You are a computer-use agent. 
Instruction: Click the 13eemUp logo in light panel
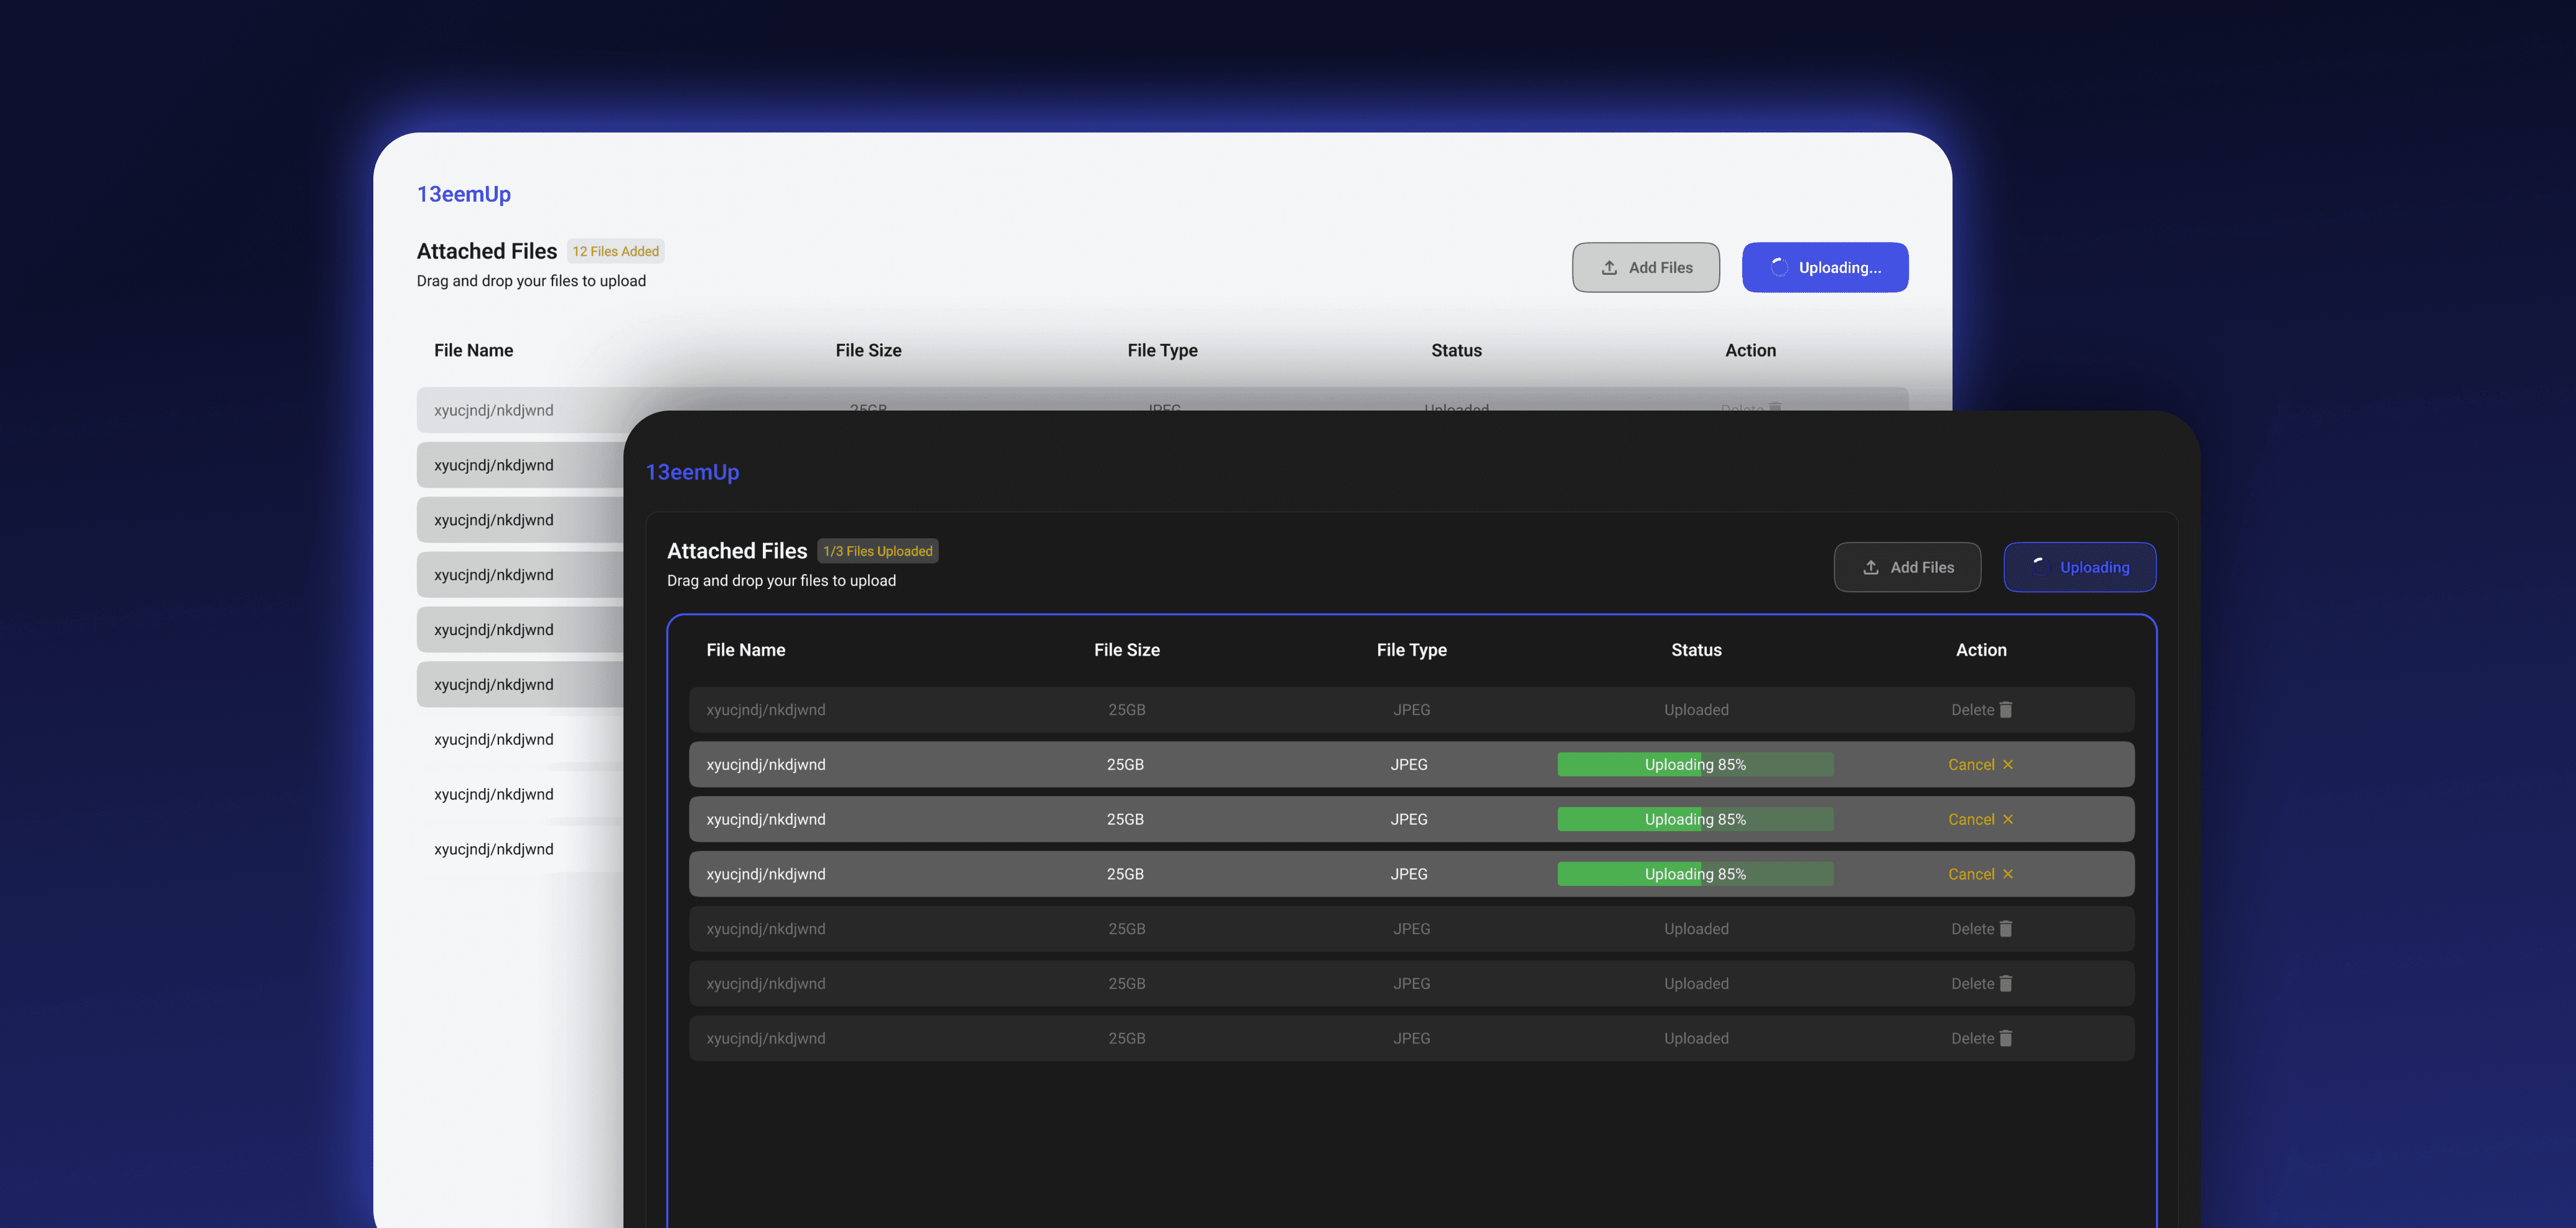pos(464,194)
